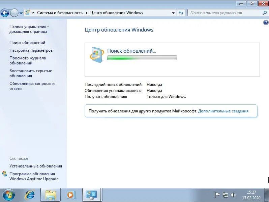
Task: Click the Только для Windows. value
Action: click(x=166, y=97)
